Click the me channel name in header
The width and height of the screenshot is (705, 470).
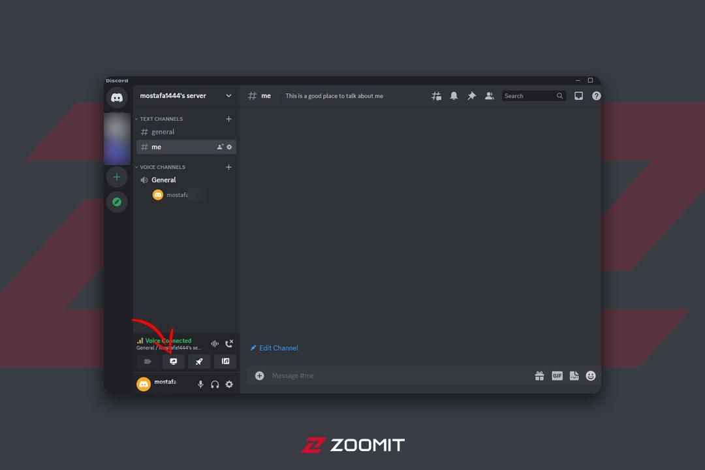266,96
